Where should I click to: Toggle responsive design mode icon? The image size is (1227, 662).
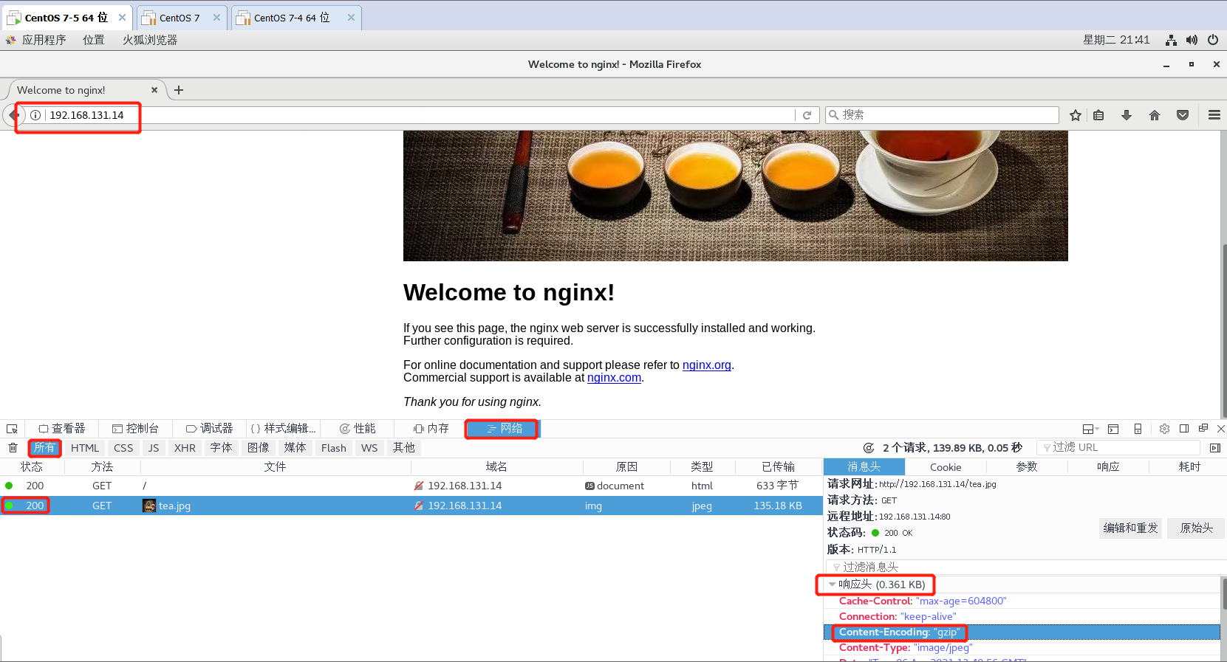pos(1138,429)
